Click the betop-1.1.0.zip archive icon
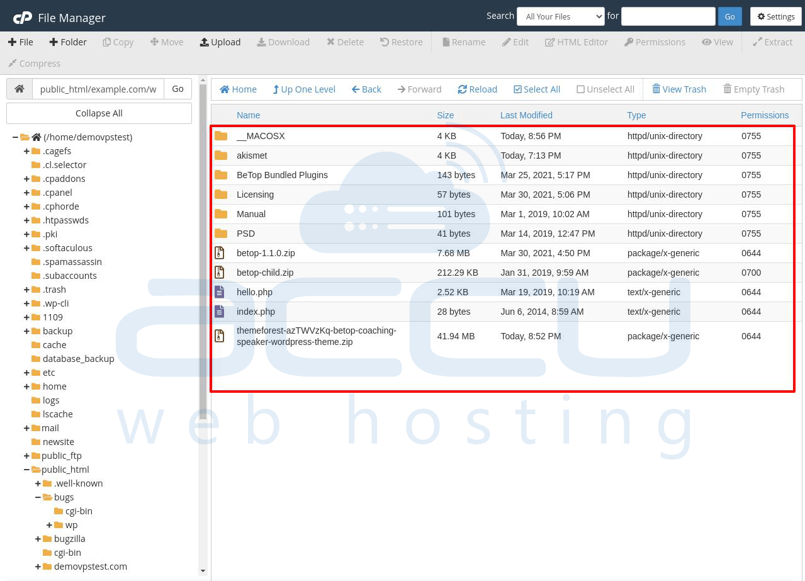Image resolution: width=805 pixels, height=581 pixels. (220, 253)
